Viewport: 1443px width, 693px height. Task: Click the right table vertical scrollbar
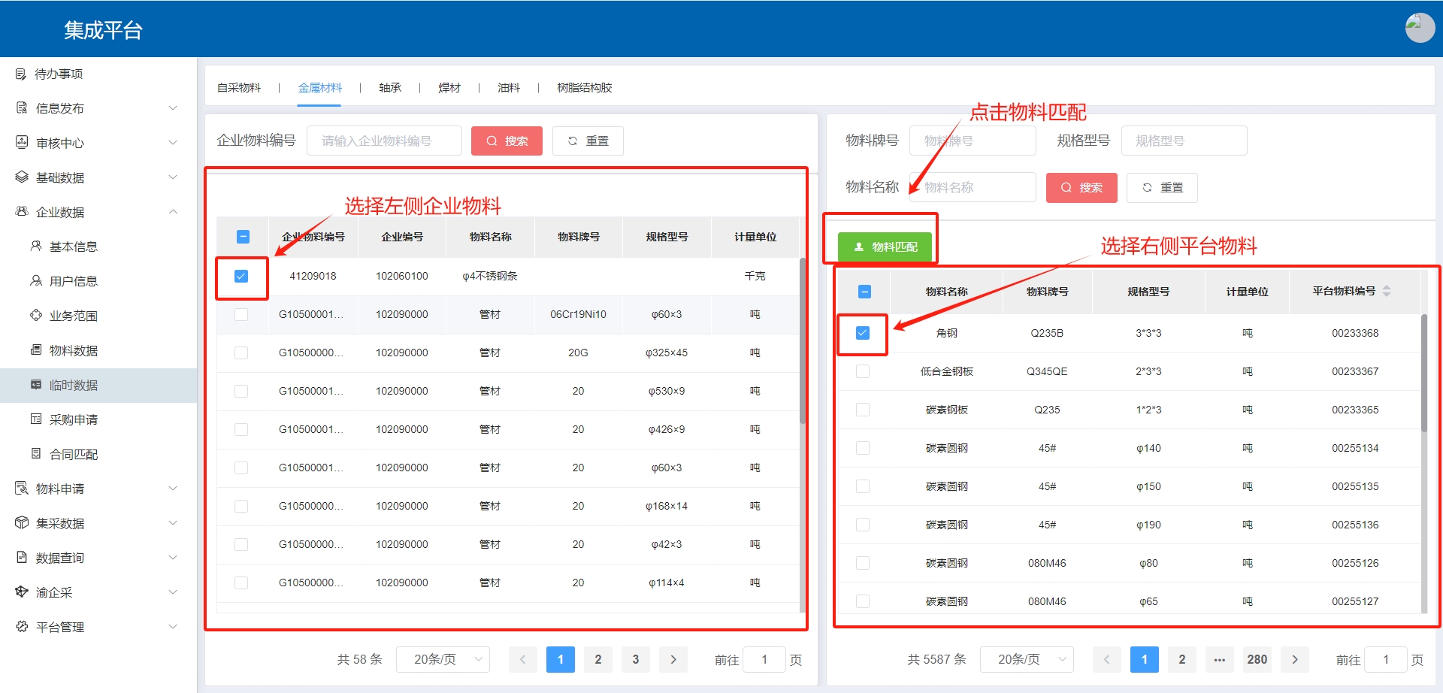(1423, 376)
